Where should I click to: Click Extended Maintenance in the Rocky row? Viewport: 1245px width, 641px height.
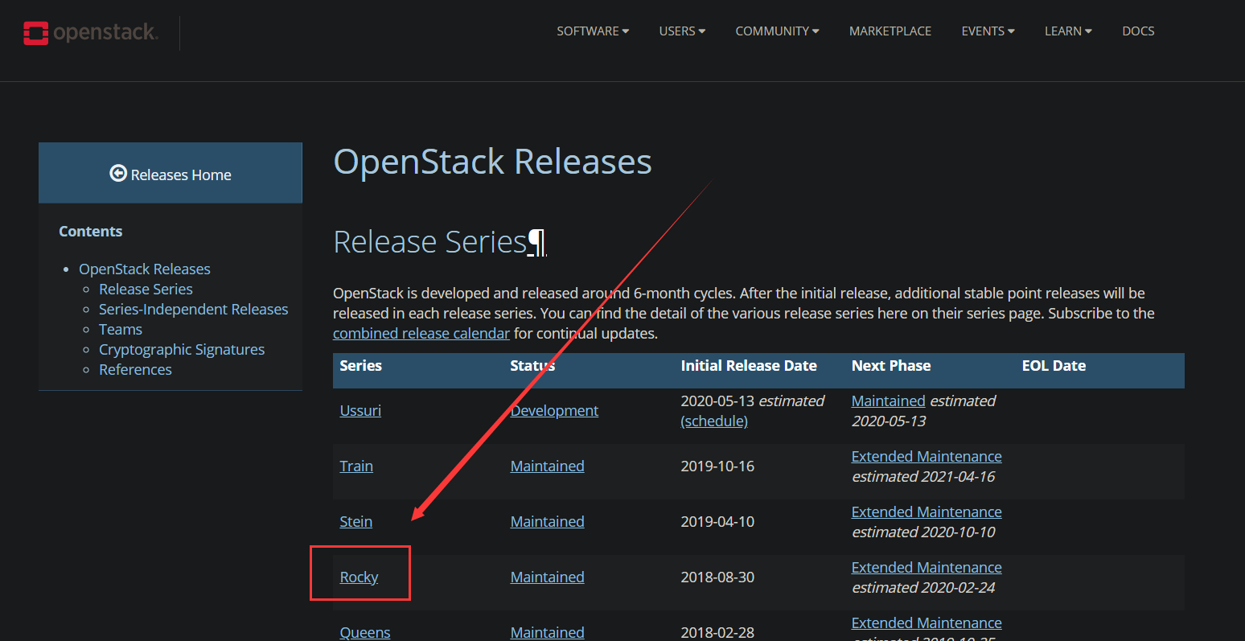click(x=927, y=567)
